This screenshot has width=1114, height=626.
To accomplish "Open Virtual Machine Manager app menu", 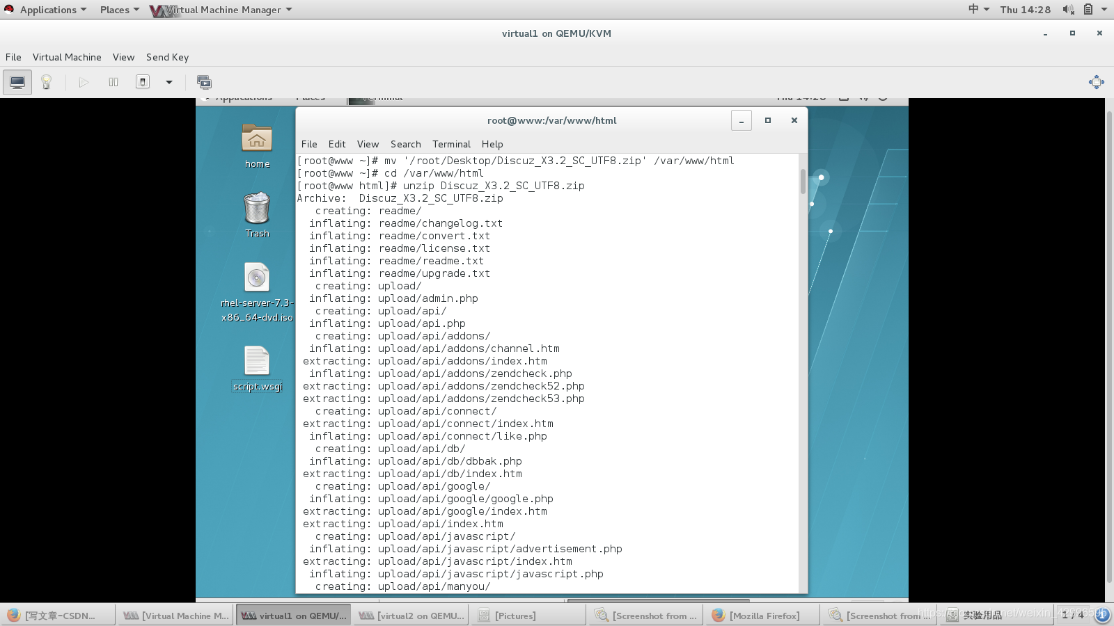I will pos(221,10).
